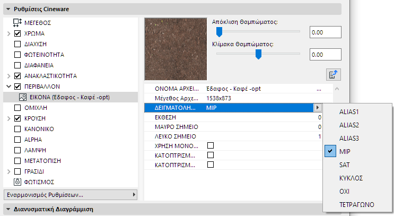Click the ΦΩΤΙΣΜΟΣ lighting icon
This screenshot has width=394, height=216.
[x=17, y=182]
